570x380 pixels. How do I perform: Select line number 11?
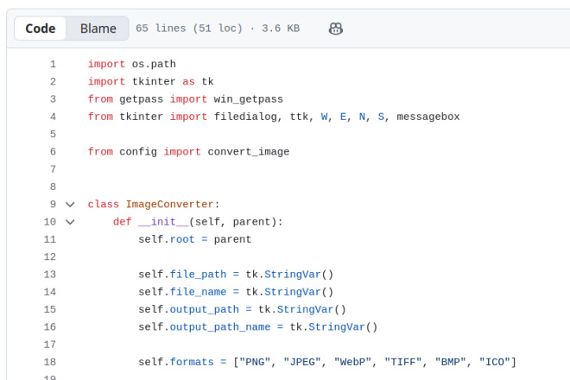tap(50, 239)
